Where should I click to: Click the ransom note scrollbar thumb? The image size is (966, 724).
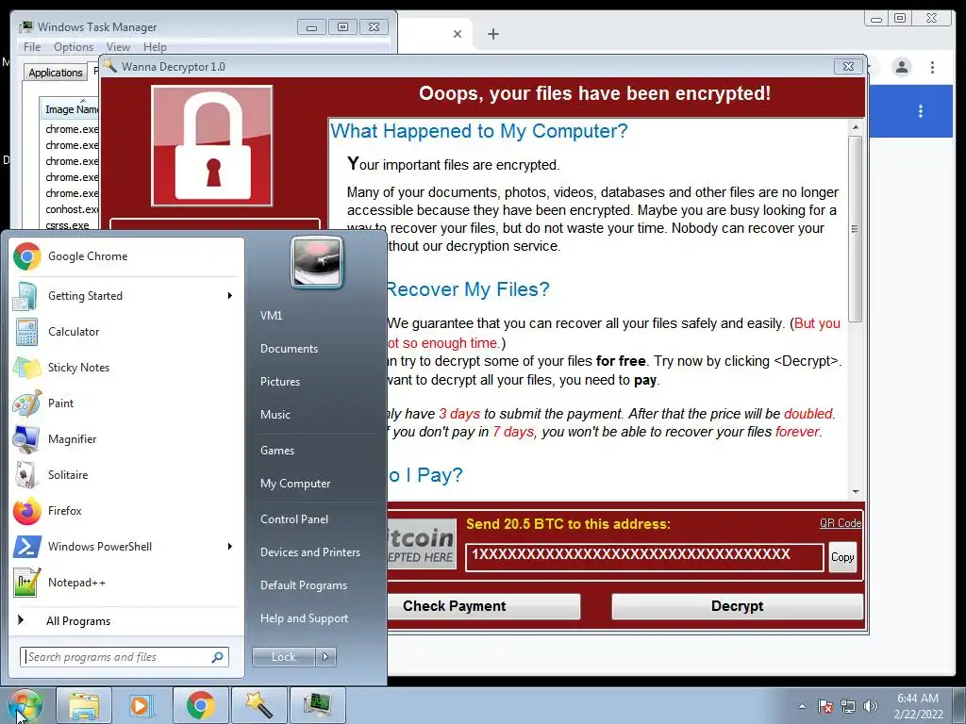855,228
